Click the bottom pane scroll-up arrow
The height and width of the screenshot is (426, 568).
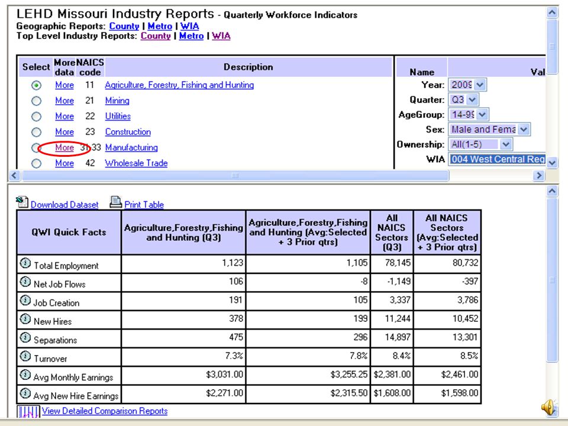click(x=551, y=191)
